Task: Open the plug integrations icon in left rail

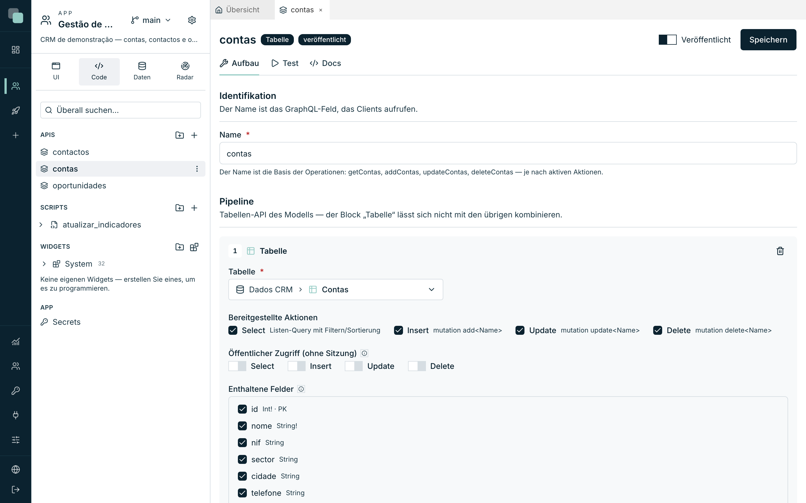Action: coord(16,415)
